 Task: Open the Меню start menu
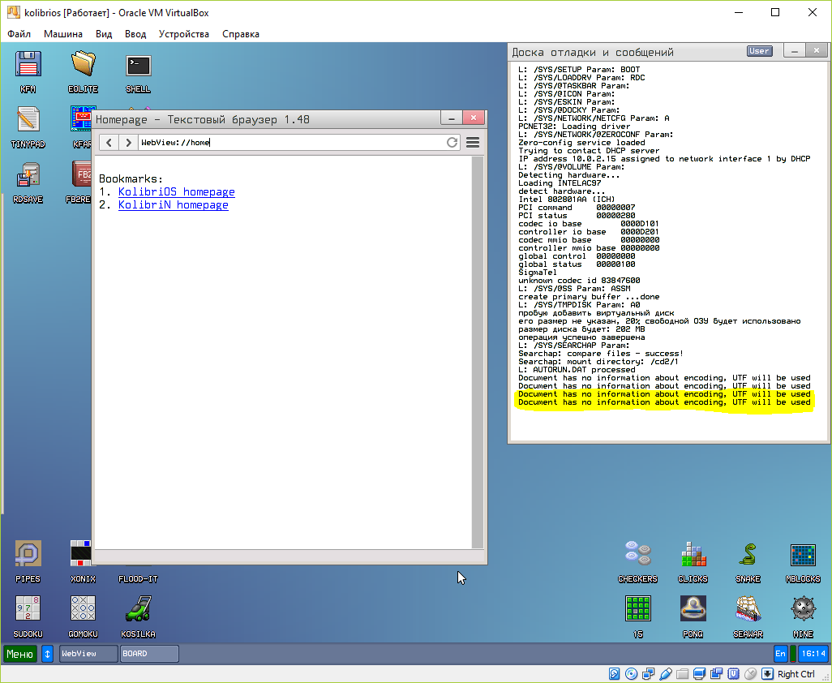tap(20, 653)
